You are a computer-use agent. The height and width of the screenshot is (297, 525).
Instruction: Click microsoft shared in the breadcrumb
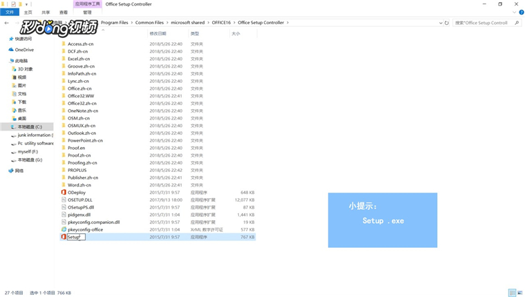(x=187, y=22)
